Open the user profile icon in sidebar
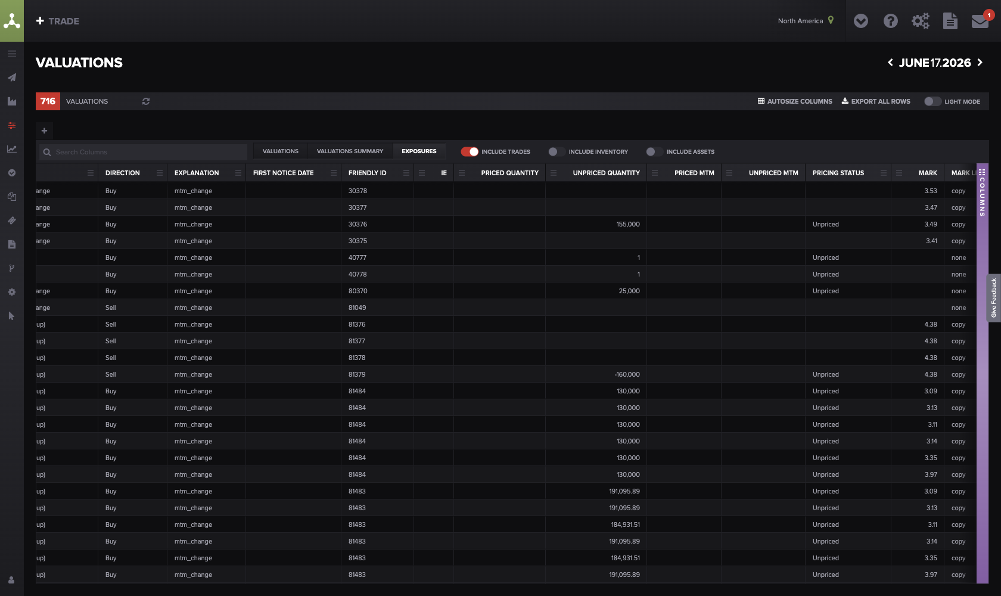Viewport: 1001px width, 596px height. pyautogui.click(x=11, y=580)
